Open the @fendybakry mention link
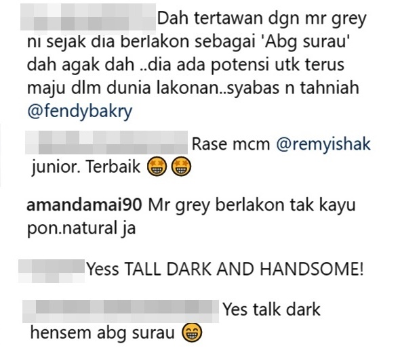400x348 pixels. (79, 112)
